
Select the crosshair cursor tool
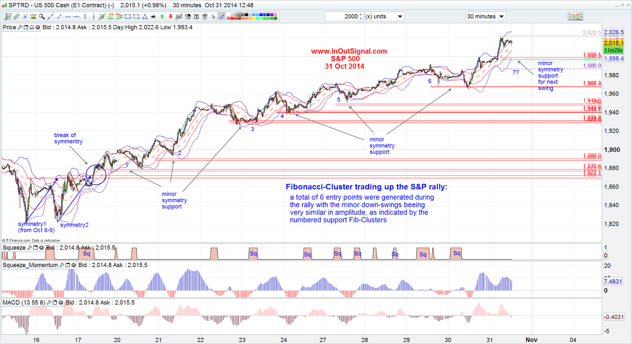click(25, 17)
